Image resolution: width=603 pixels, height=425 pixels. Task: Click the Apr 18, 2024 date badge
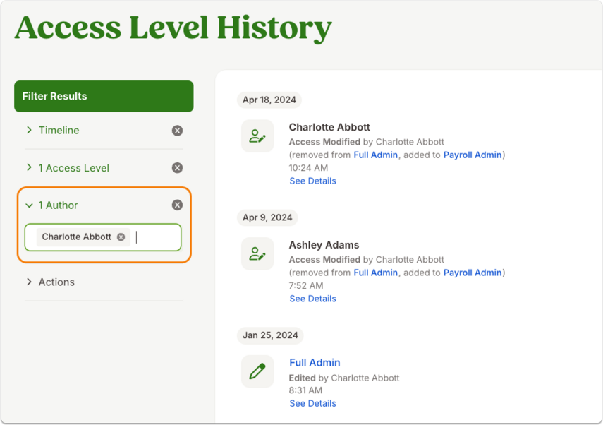click(269, 100)
